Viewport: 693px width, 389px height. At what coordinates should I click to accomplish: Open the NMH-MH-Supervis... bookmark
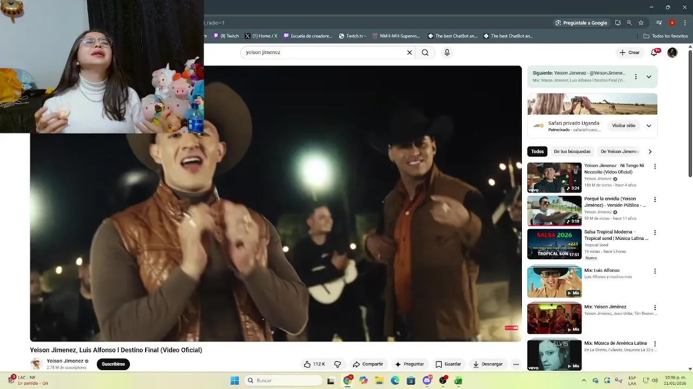[396, 36]
